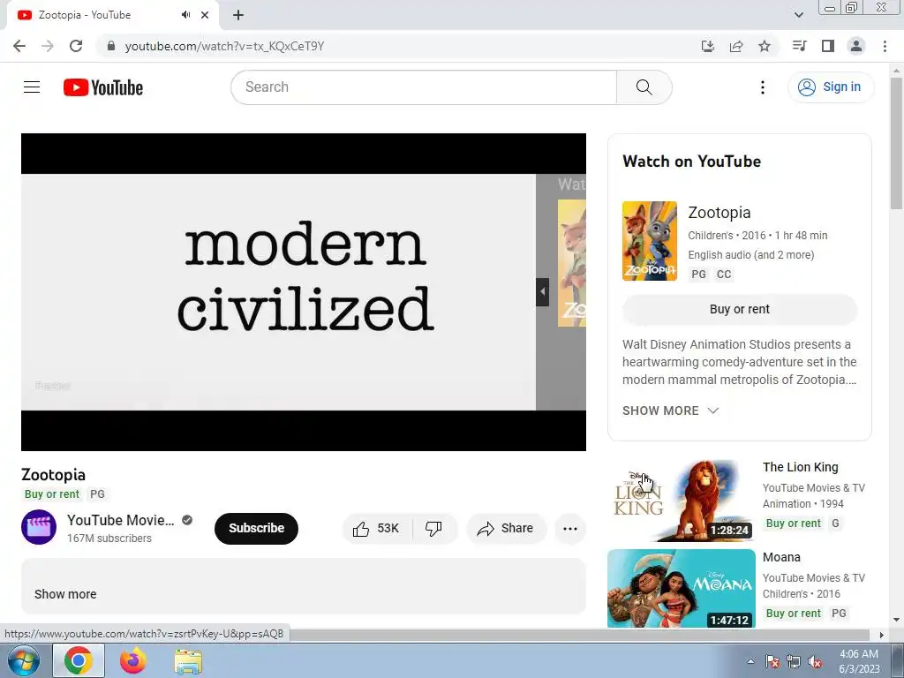This screenshot has height=678, width=904.
Task: Like the video with 53K likes
Action: [x=377, y=529]
